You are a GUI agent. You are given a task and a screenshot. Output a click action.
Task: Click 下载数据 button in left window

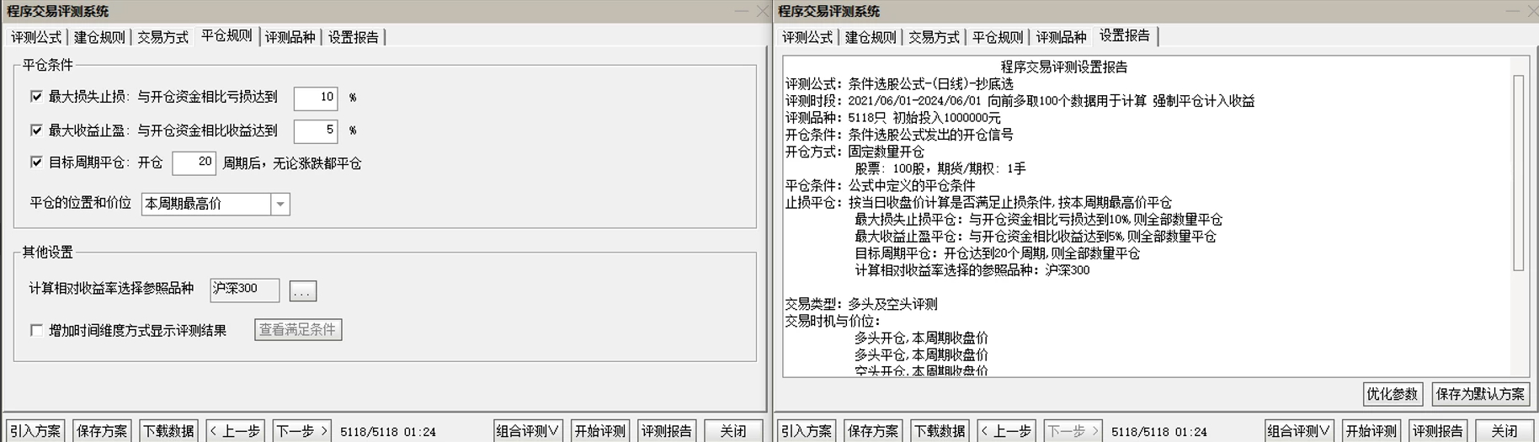[x=169, y=431]
